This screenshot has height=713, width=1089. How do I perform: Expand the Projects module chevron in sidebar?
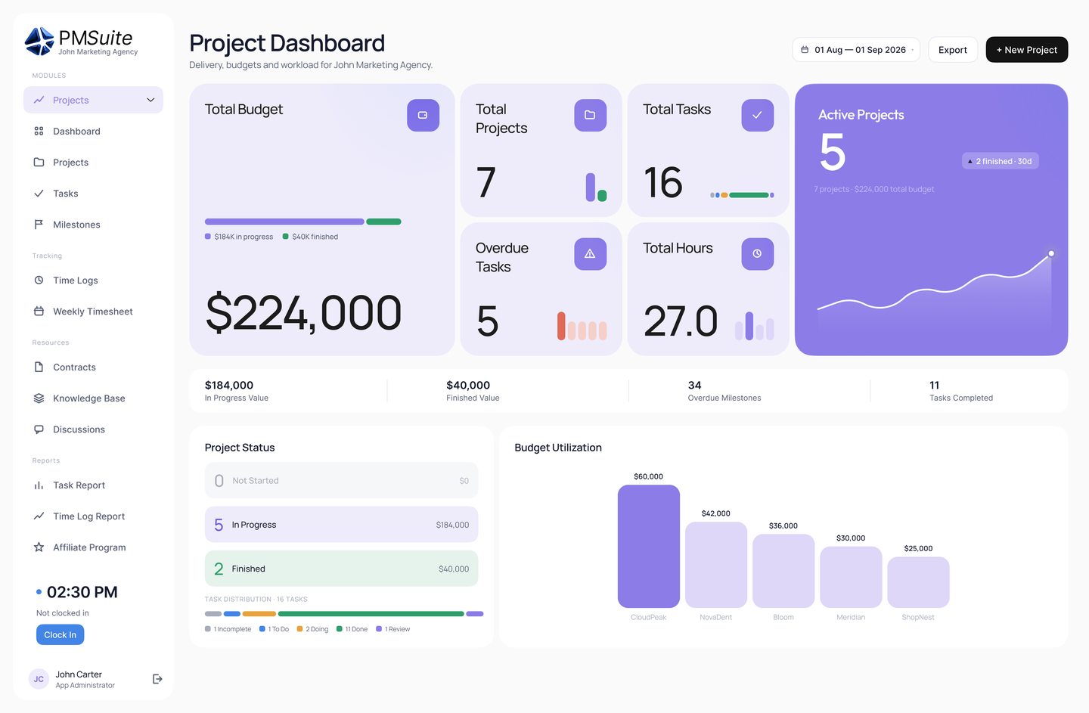point(150,100)
